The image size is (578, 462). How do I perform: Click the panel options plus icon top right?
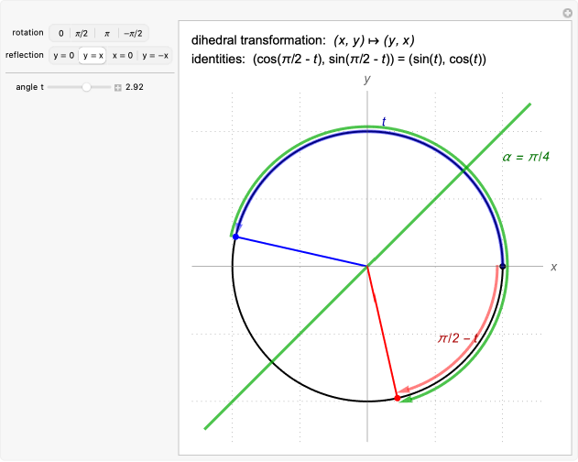567,13
